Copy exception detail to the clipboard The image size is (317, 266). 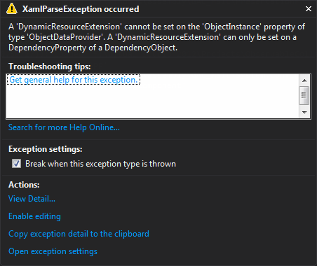[x=79, y=234]
